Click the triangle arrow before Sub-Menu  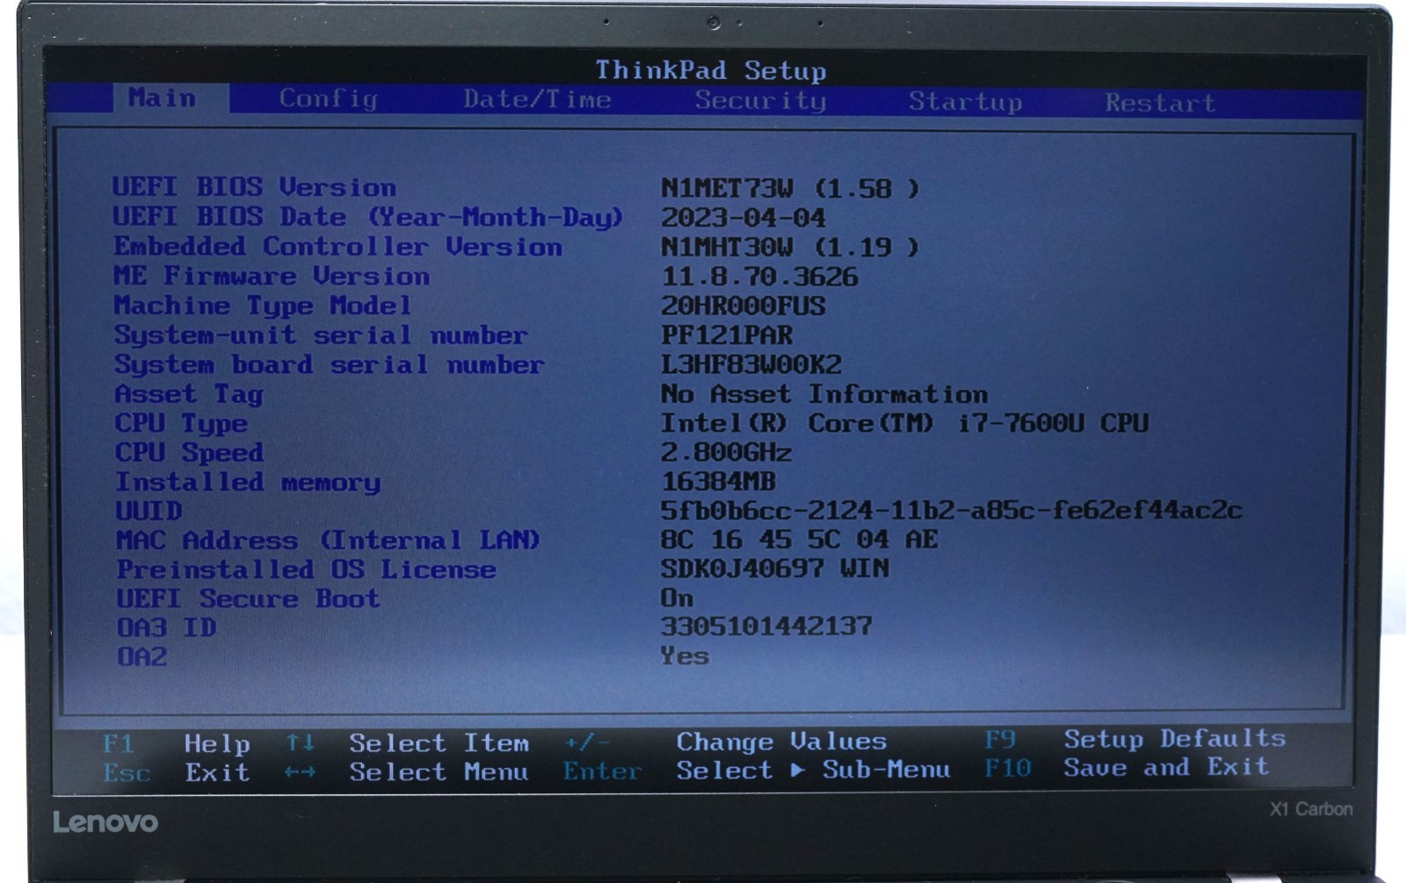[x=797, y=770]
